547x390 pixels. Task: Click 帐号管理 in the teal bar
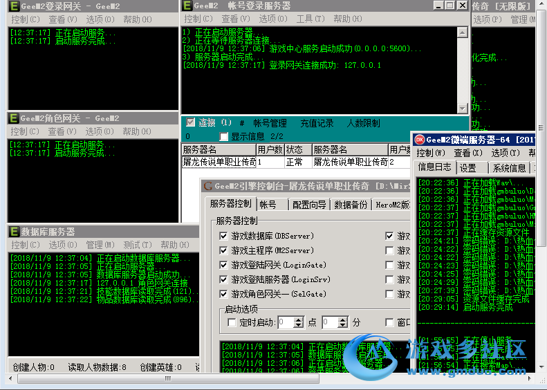(x=270, y=123)
